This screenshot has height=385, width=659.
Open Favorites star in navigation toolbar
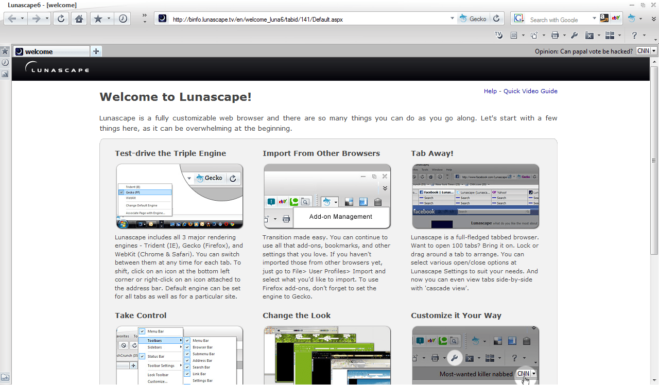(98, 19)
